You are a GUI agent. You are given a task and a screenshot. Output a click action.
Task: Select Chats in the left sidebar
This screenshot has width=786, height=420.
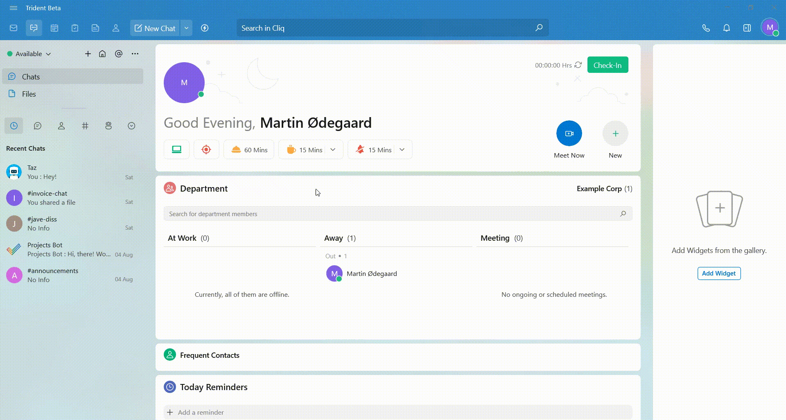point(31,77)
